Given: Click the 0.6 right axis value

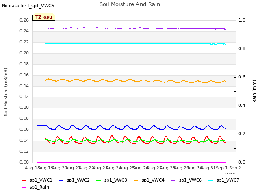Looking at the screenshot, I should coord(242,77).
